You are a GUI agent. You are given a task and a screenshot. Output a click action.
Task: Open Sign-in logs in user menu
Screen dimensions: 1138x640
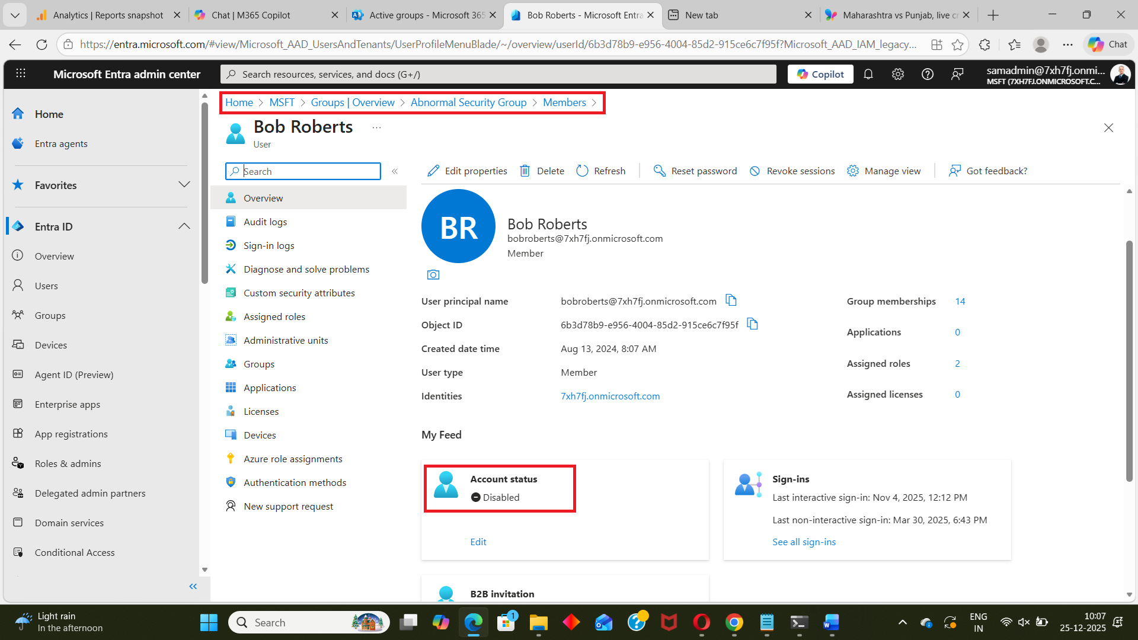pos(268,245)
